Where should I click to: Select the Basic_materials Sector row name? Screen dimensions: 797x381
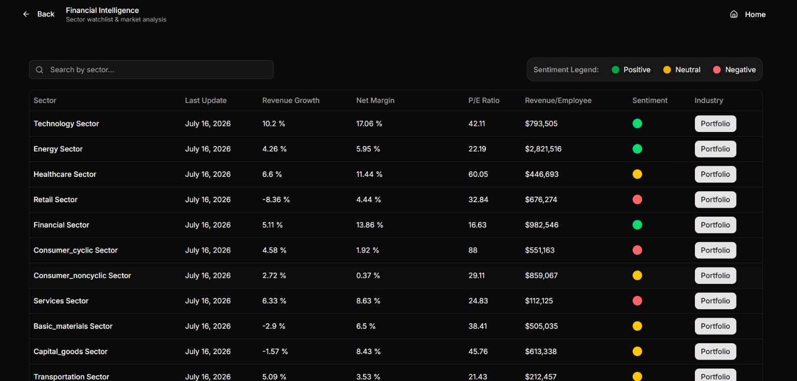tap(73, 326)
